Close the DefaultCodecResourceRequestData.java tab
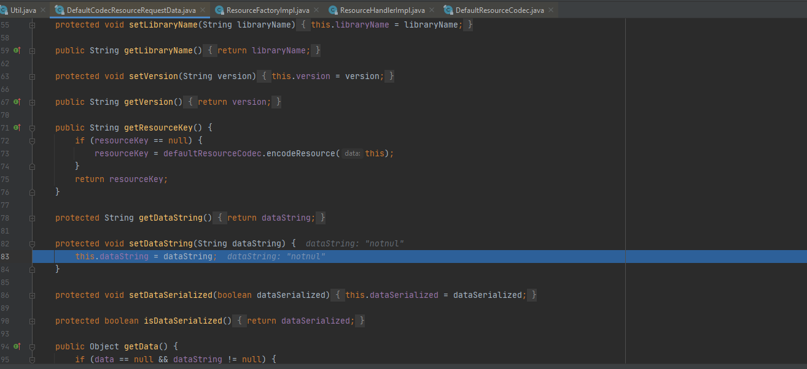Image resolution: width=807 pixels, height=369 pixels. (x=203, y=10)
